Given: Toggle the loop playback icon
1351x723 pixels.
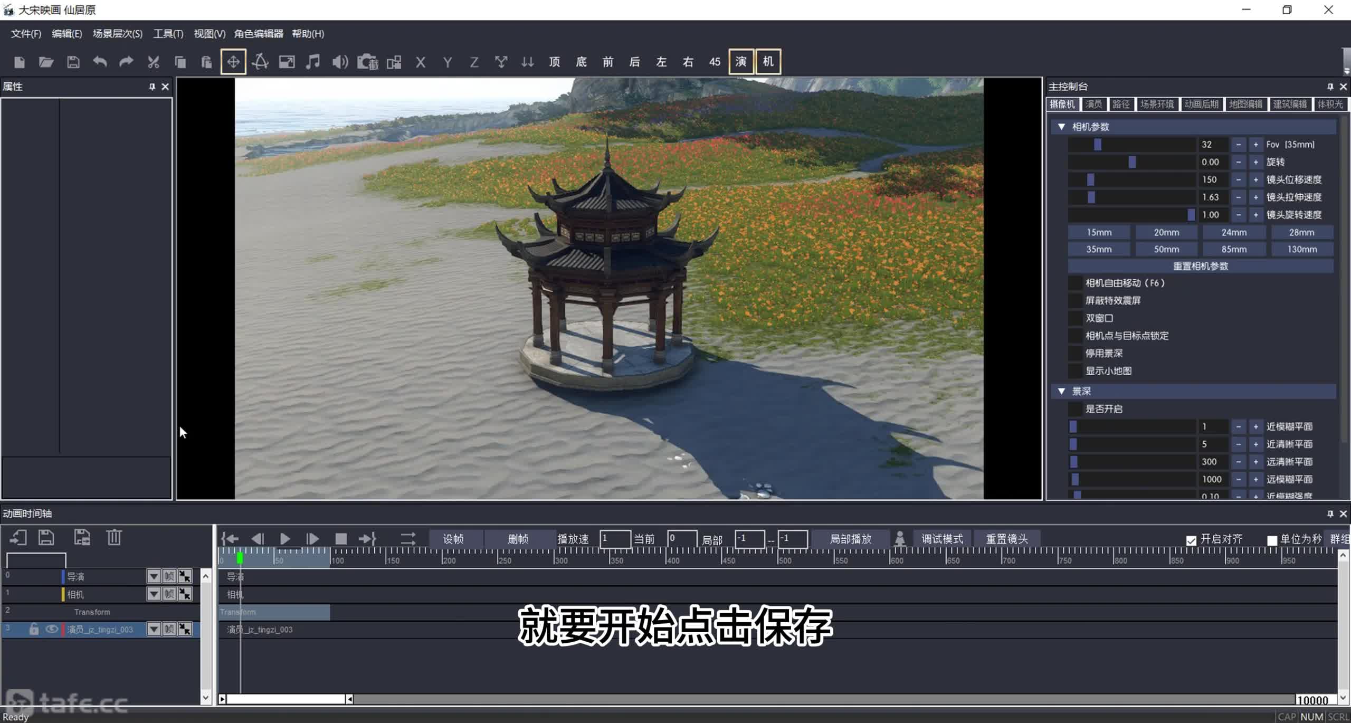Looking at the screenshot, I should tap(408, 539).
